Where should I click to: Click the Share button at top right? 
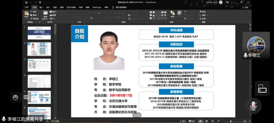pos(245,7)
